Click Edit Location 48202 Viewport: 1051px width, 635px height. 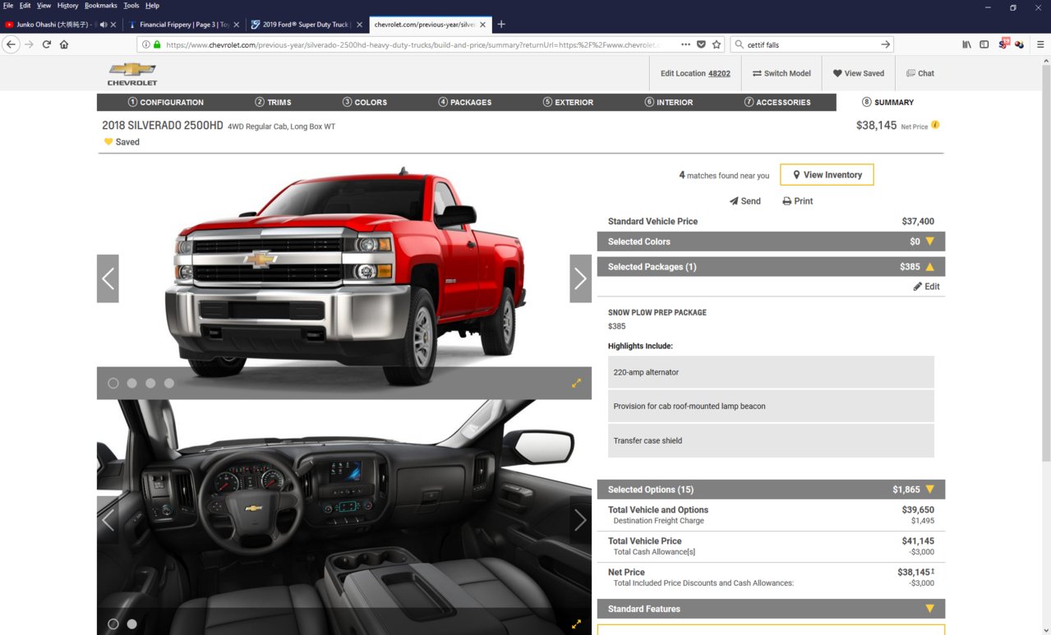[x=695, y=73]
